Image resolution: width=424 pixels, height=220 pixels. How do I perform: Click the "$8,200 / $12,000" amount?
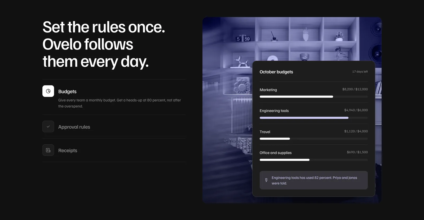tap(355, 89)
